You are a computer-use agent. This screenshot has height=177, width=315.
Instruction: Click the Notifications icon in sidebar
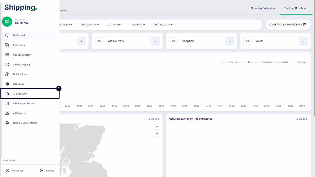(x=7, y=74)
